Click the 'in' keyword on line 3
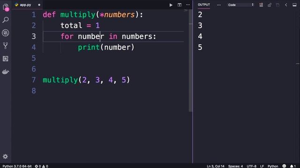 click(113, 36)
